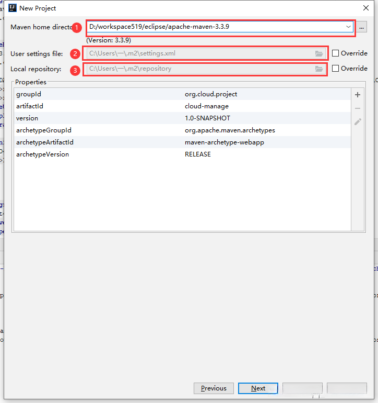The height and width of the screenshot is (403, 378).
Task: Select the groupId property row
Action: click(x=182, y=94)
